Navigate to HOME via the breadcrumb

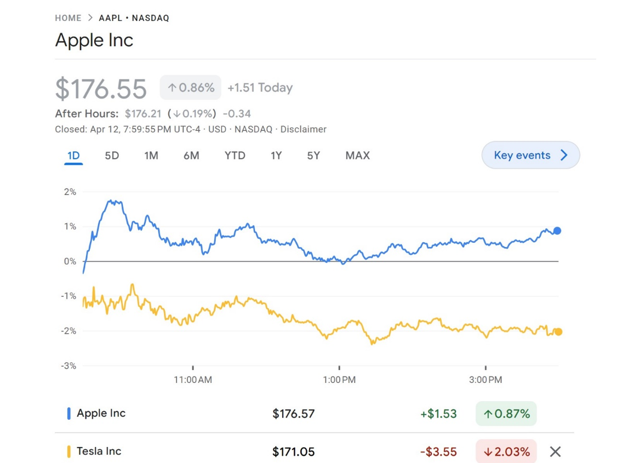[68, 18]
